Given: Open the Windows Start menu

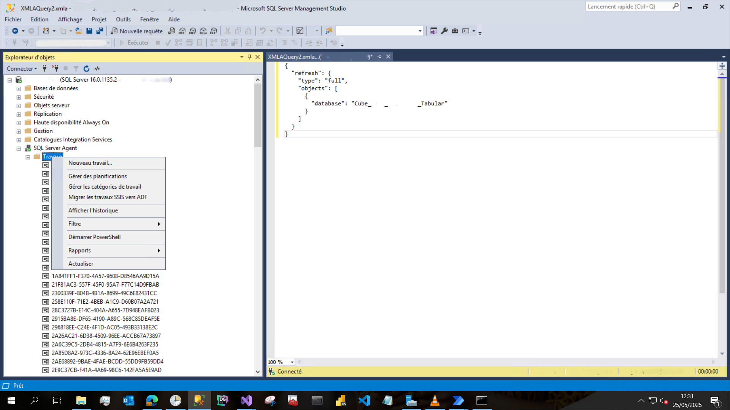Looking at the screenshot, I should tap(11, 401).
